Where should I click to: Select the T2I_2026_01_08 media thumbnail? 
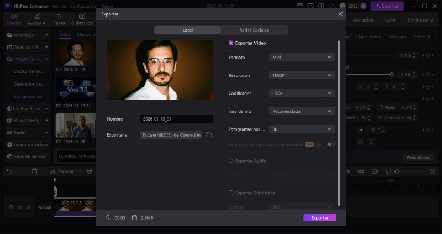pos(76,126)
